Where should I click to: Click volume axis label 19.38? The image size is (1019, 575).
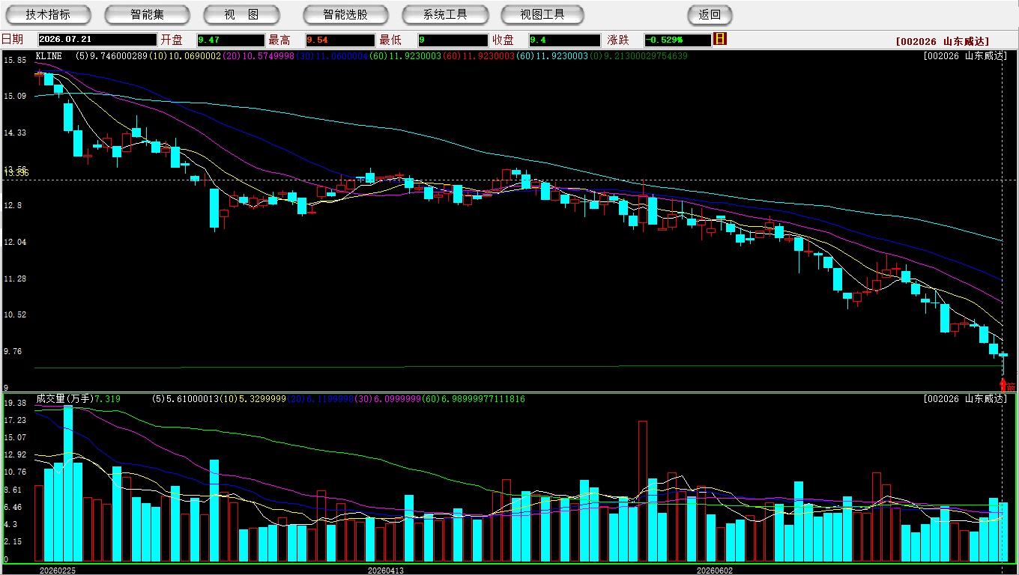tap(15, 404)
